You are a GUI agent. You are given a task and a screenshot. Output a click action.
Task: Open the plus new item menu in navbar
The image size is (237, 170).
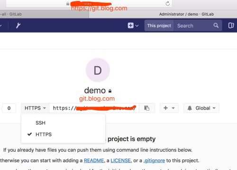click(133, 25)
